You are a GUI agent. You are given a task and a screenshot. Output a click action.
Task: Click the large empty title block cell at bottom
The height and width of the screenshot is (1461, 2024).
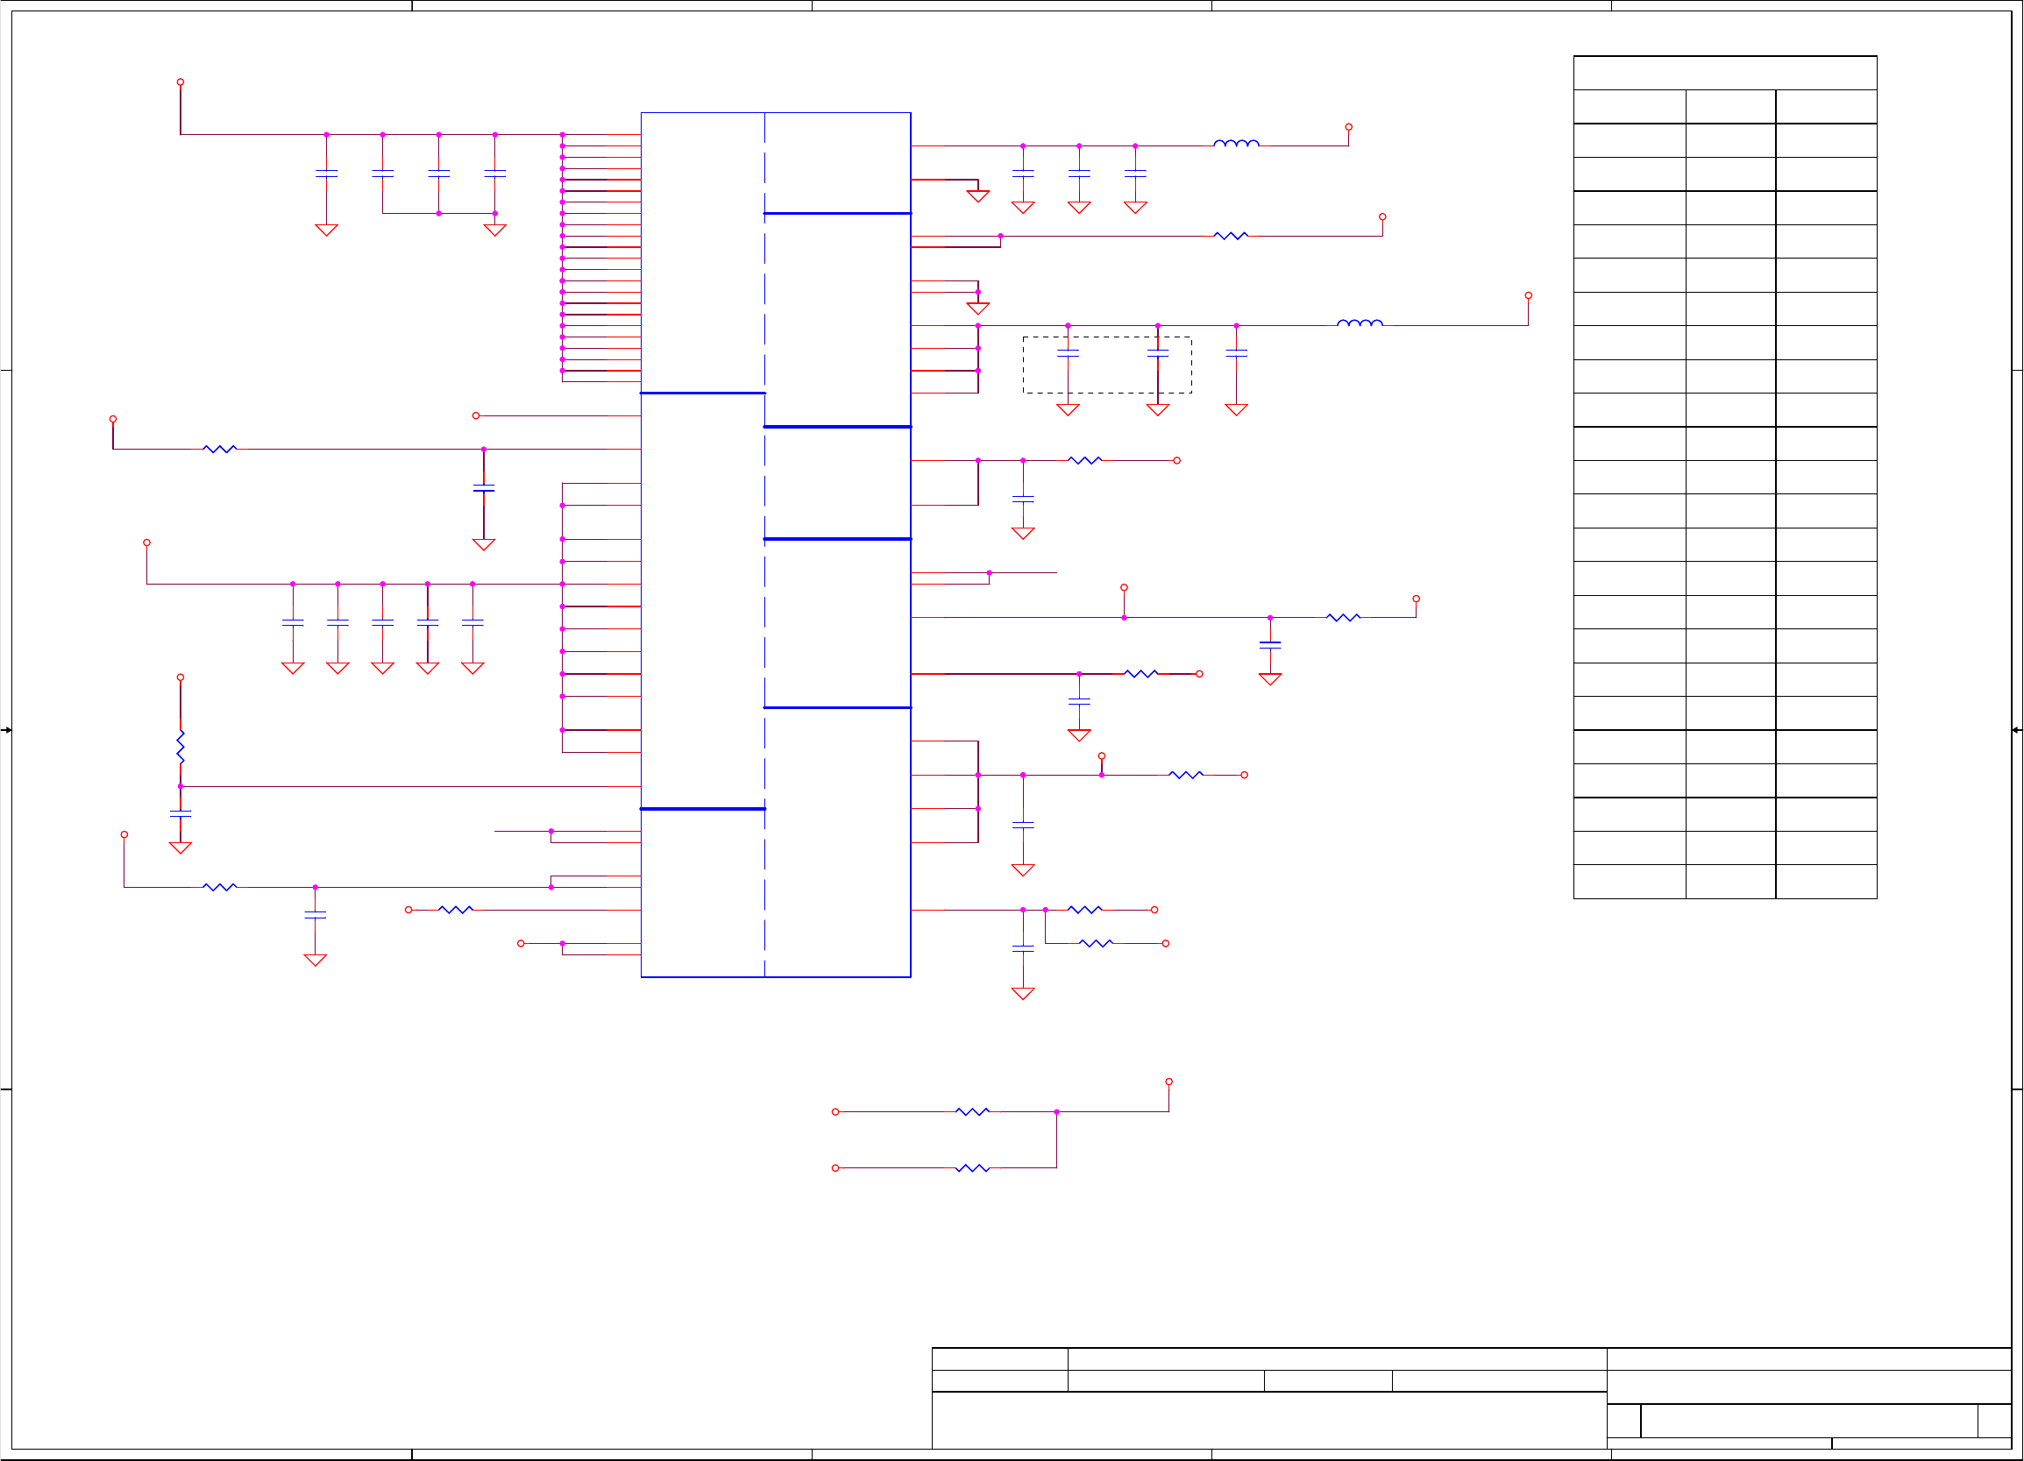point(1268,1419)
